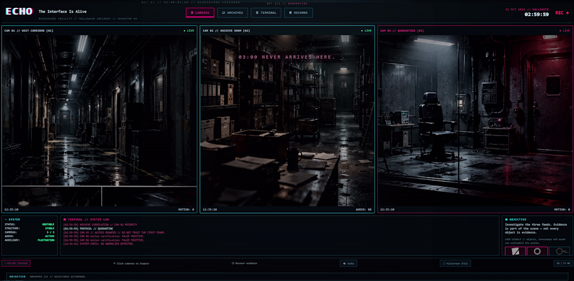The height and width of the screenshot is (281, 574).
Task: Click the MOTION: 0 readout on CAM 01
Action: 186,210
